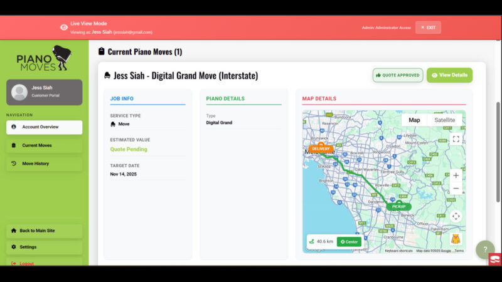Zoom out on the map

[456, 189]
